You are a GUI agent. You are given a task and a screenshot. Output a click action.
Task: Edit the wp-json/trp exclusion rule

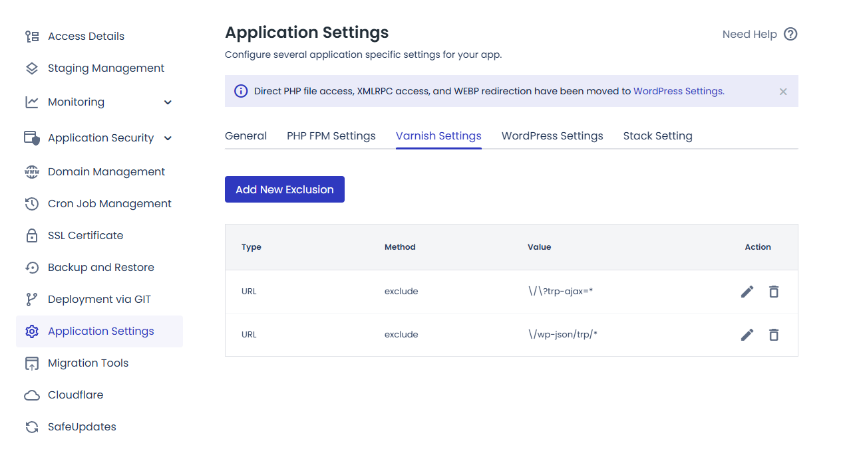point(747,335)
